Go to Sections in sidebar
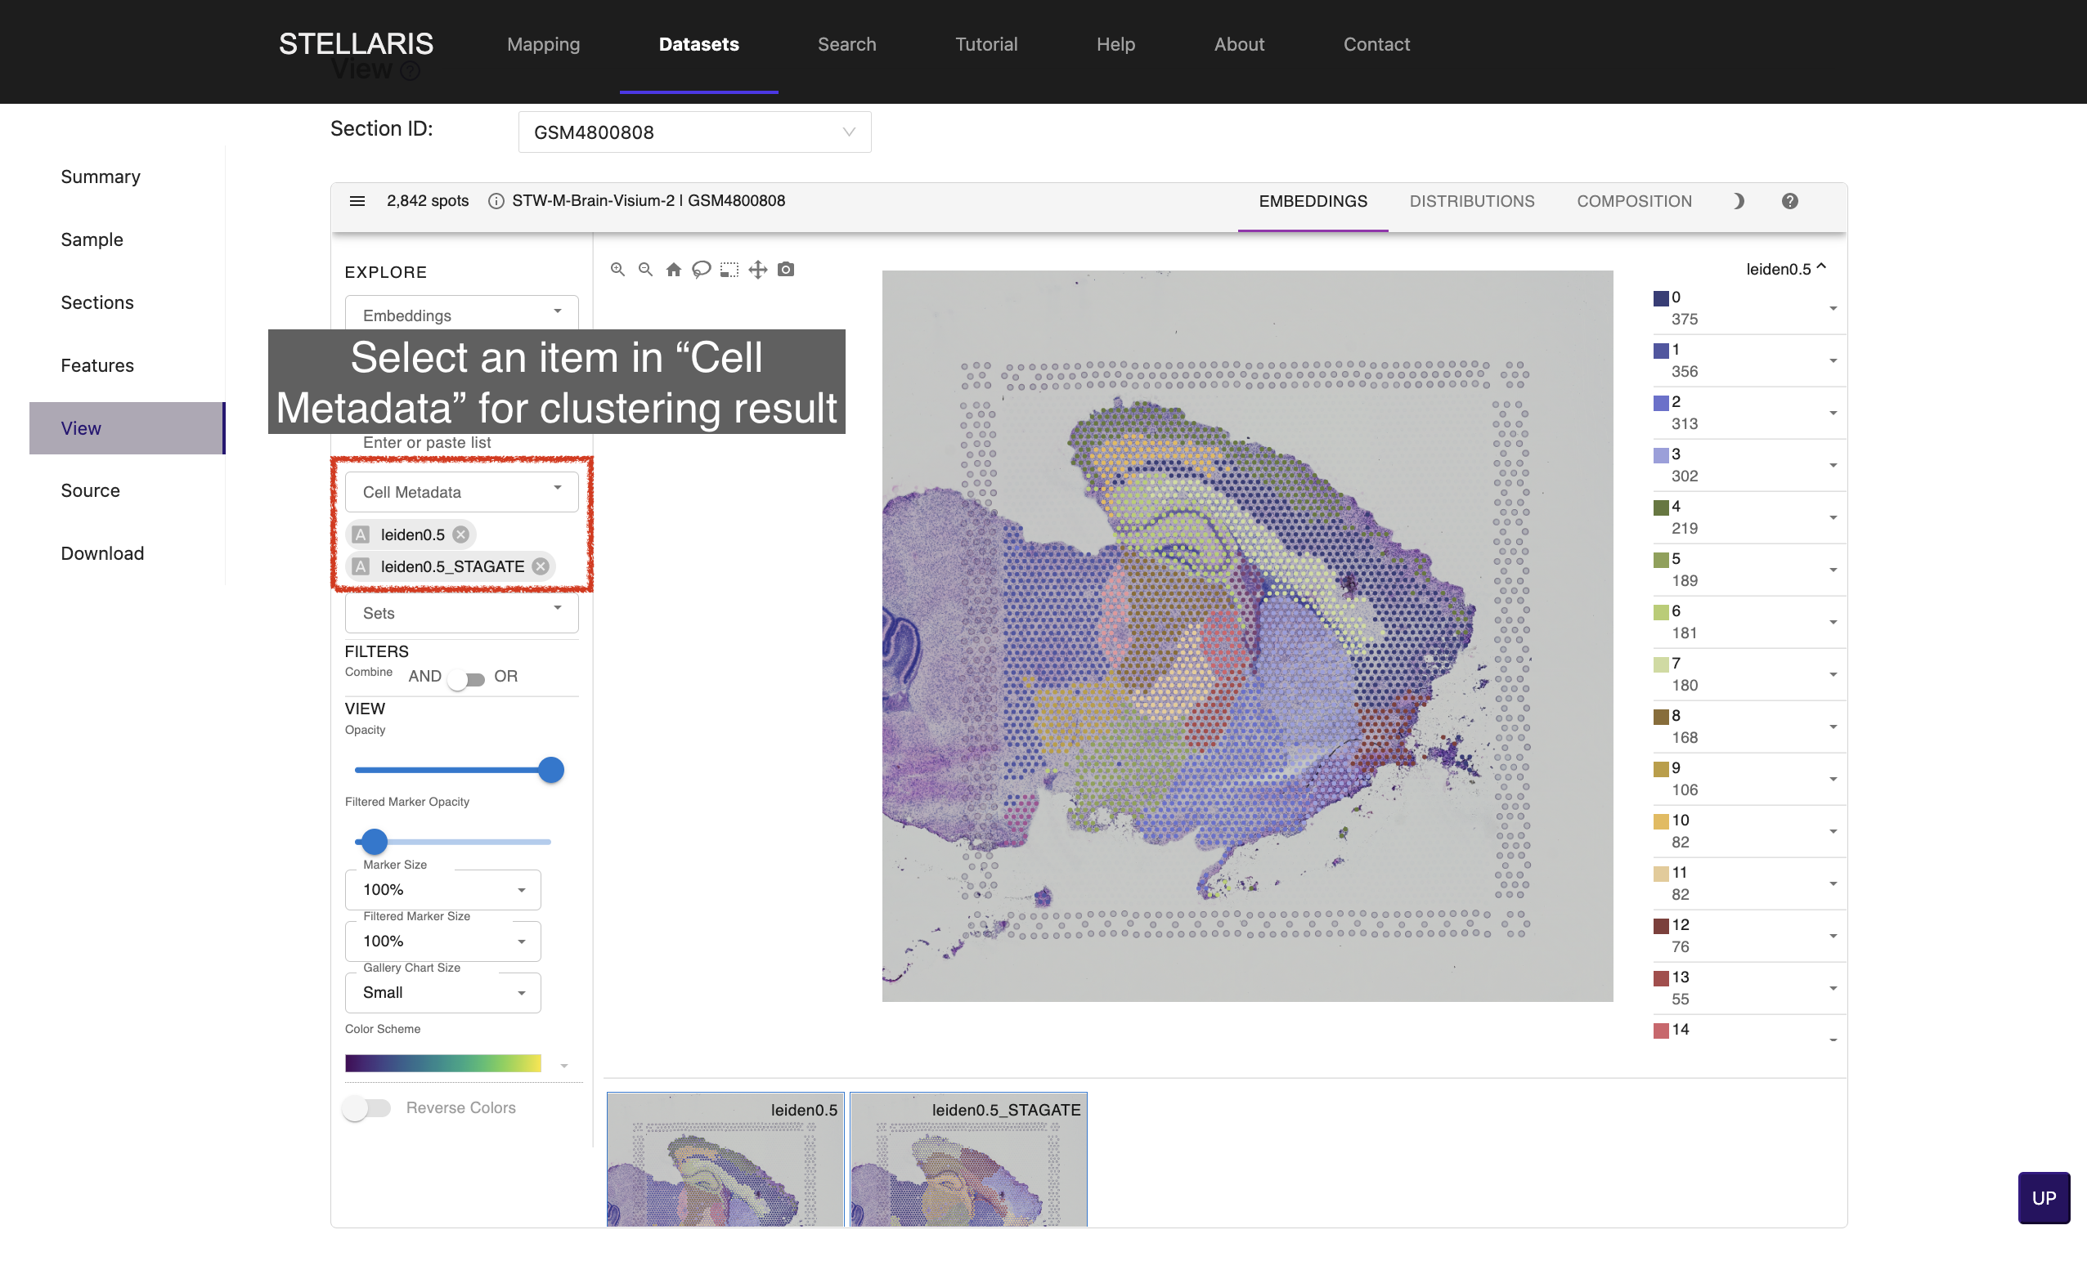The height and width of the screenshot is (1270, 2087). (x=97, y=302)
